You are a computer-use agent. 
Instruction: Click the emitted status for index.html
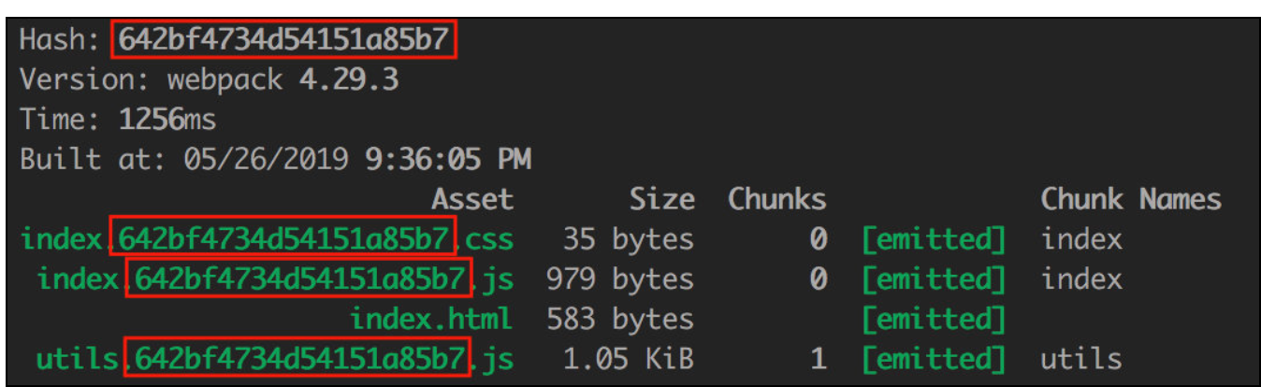934,320
